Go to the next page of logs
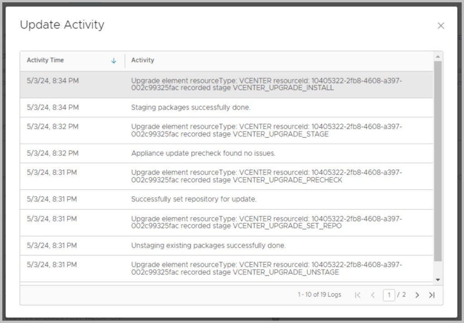This screenshot has width=464, height=323. tap(417, 295)
